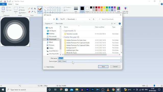Image resolution: width=163 pixels, height=92 pixels.
Task: Click the file list horizontal scrollbar
Action: point(85,54)
